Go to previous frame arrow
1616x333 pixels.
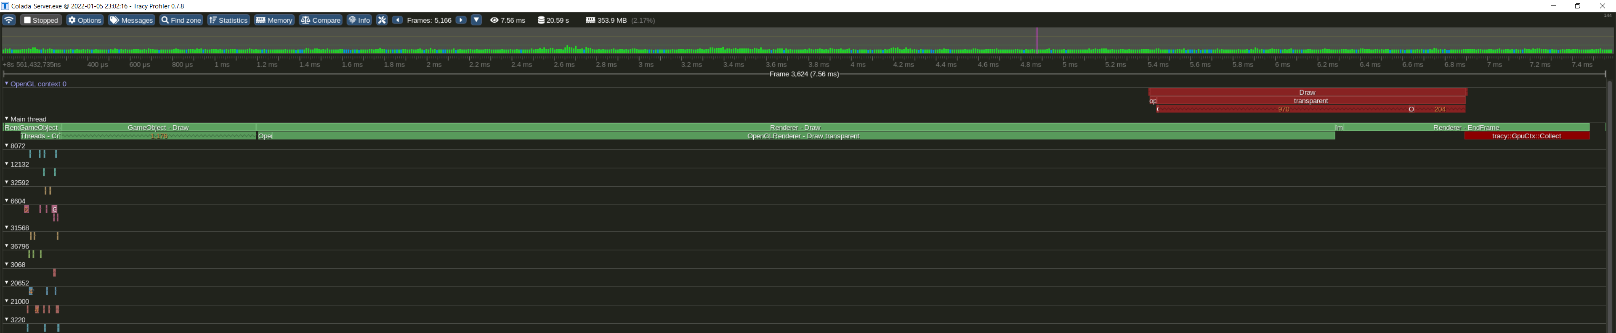pyautogui.click(x=398, y=20)
